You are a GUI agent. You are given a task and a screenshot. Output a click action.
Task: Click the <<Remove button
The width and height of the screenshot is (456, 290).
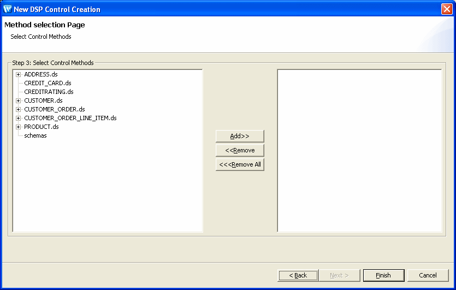[240, 150]
